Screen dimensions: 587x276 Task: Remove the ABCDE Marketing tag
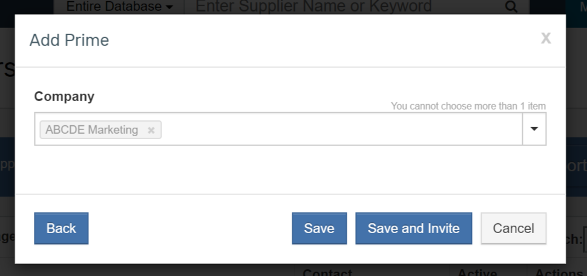[151, 130]
